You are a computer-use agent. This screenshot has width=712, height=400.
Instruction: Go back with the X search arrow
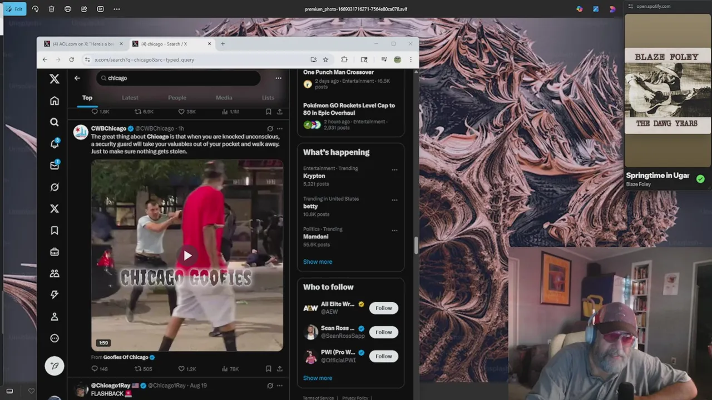[x=77, y=78]
